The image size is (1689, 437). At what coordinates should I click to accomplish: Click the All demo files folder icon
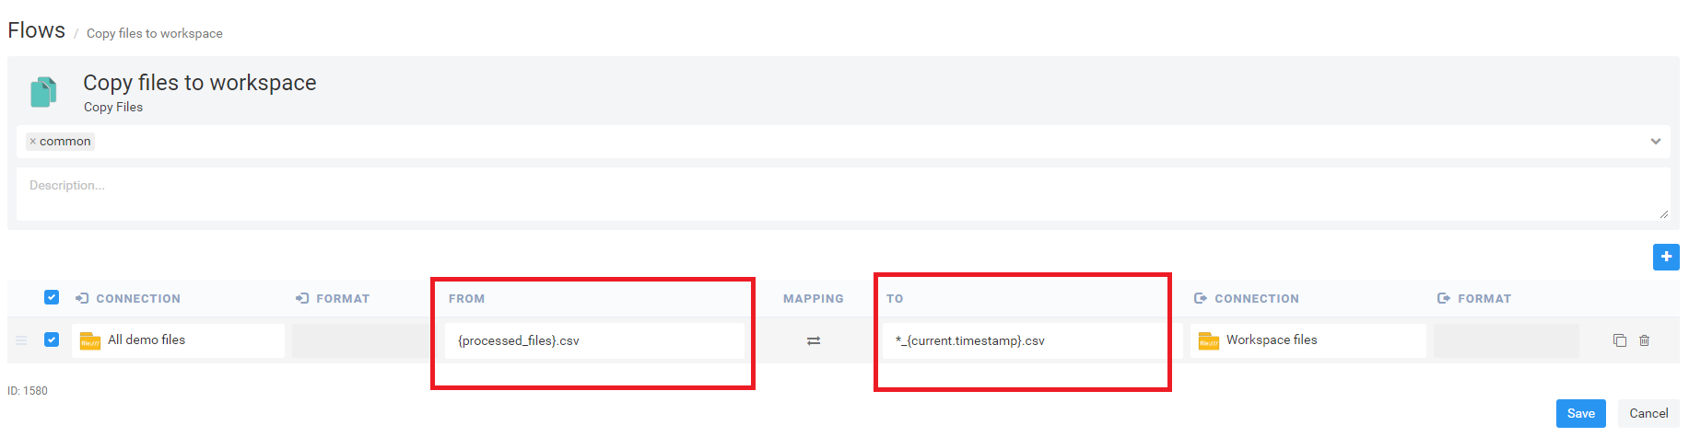click(90, 341)
